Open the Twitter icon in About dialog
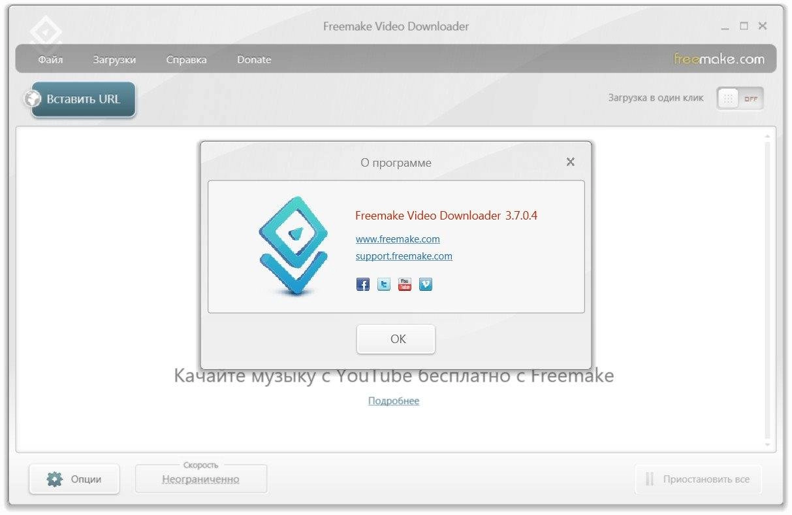792x515 pixels. [384, 284]
